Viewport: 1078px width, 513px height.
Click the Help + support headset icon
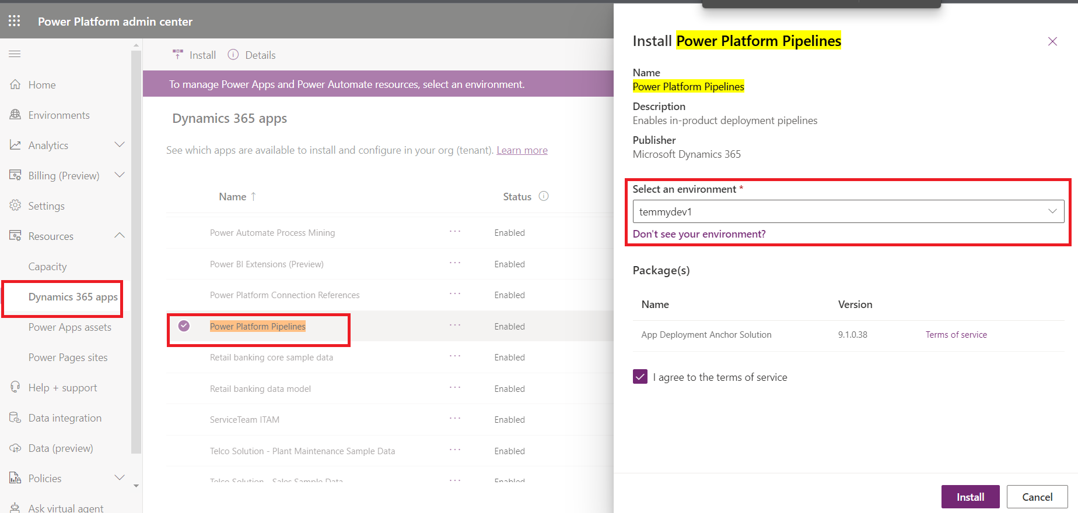click(x=16, y=387)
